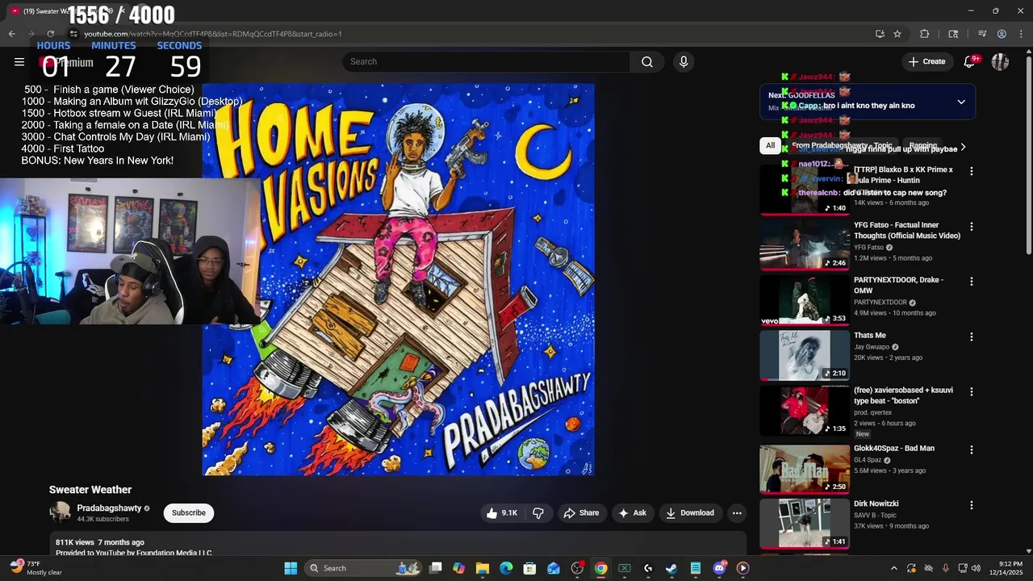Open Windows Start menu
Screen dimensions: 1033x581
pos(291,568)
